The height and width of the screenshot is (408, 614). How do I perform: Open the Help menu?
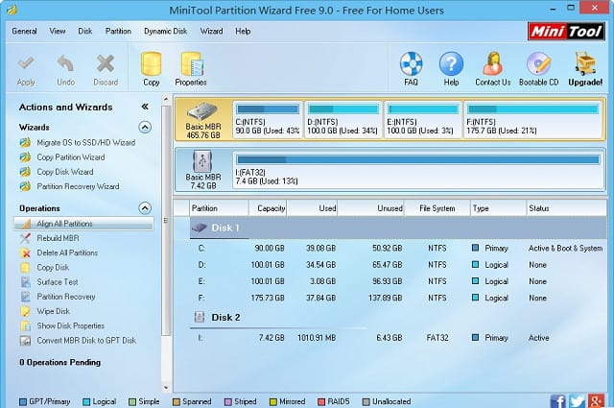point(243,31)
